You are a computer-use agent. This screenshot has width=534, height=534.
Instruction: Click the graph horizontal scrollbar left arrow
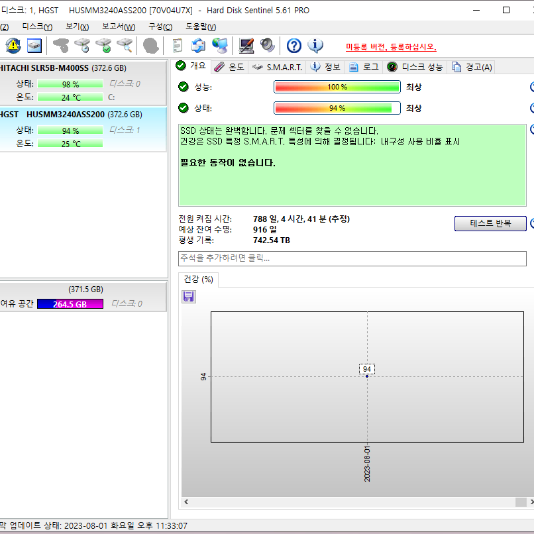coord(186,502)
